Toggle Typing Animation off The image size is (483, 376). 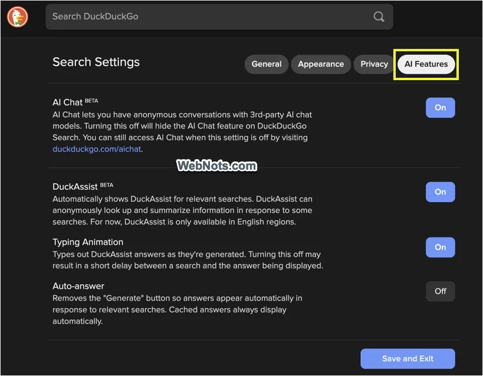point(440,247)
